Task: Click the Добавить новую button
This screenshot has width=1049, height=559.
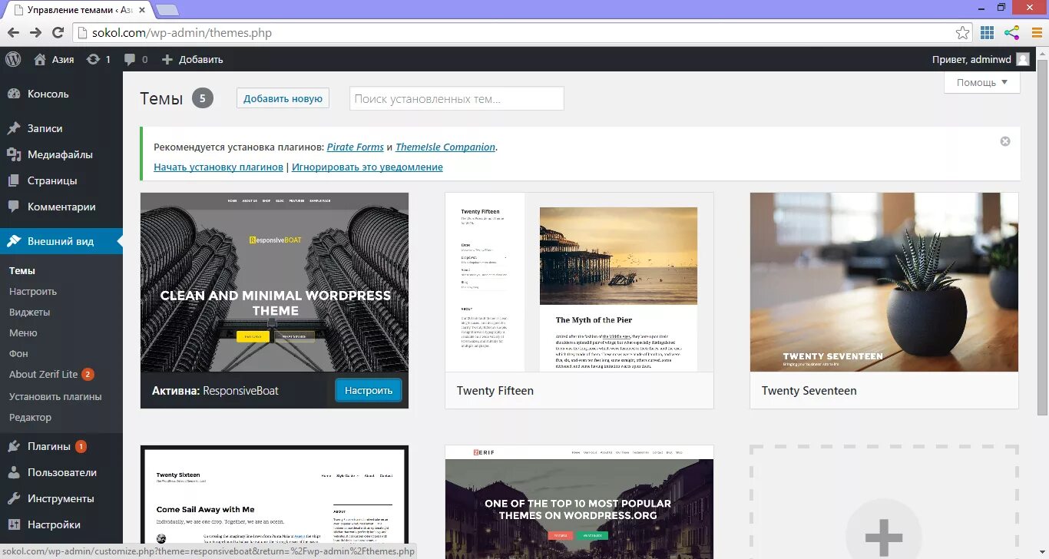Action: (x=283, y=98)
